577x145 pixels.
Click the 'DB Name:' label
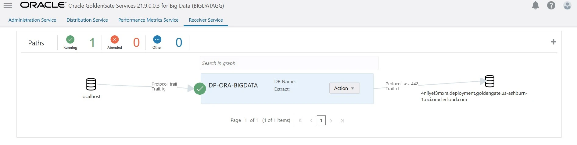coord(285,82)
